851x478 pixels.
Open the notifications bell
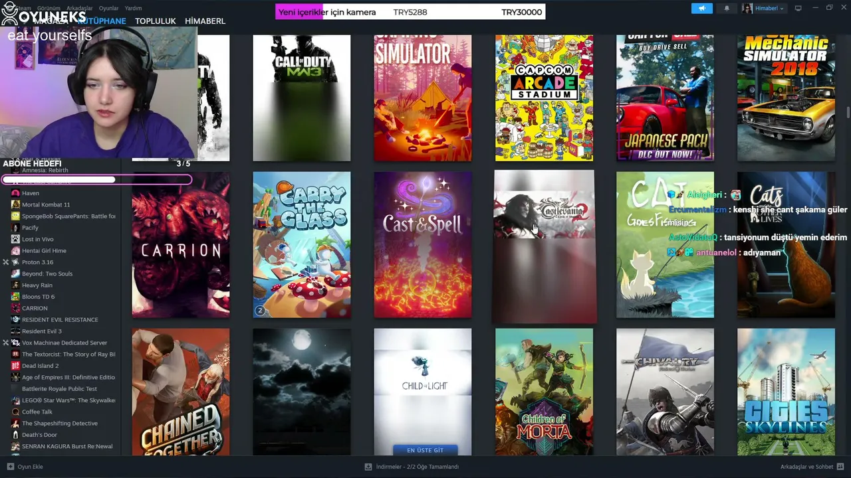pyautogui.click(x=727, y=8)
